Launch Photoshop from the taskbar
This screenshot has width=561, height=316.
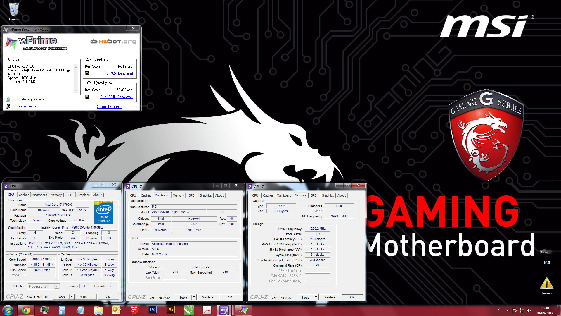(153, 310)
